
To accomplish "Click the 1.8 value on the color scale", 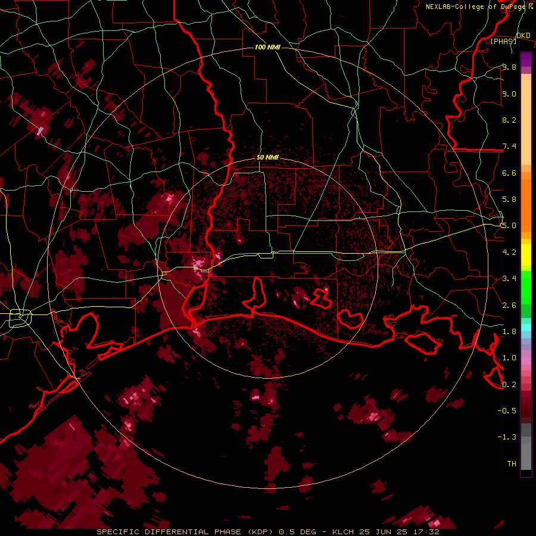I will (x=509, y=331).
